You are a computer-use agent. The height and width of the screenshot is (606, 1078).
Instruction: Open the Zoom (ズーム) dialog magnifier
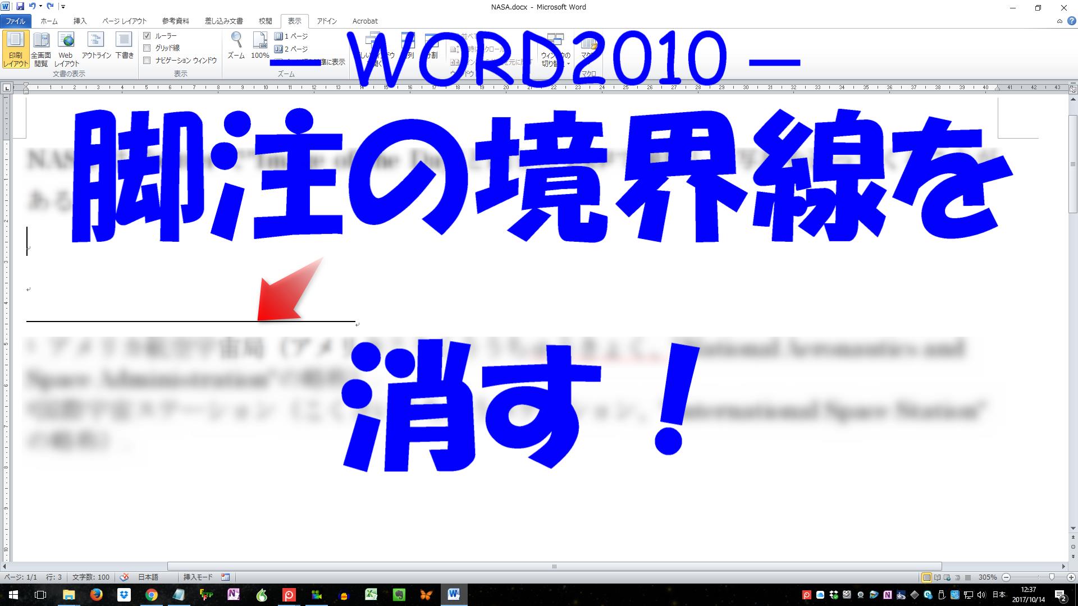coord(236,46)
